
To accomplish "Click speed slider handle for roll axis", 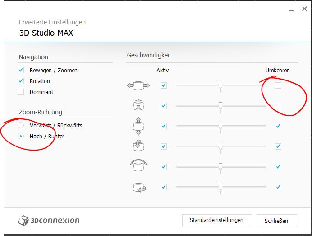I will tap(220, 166).
